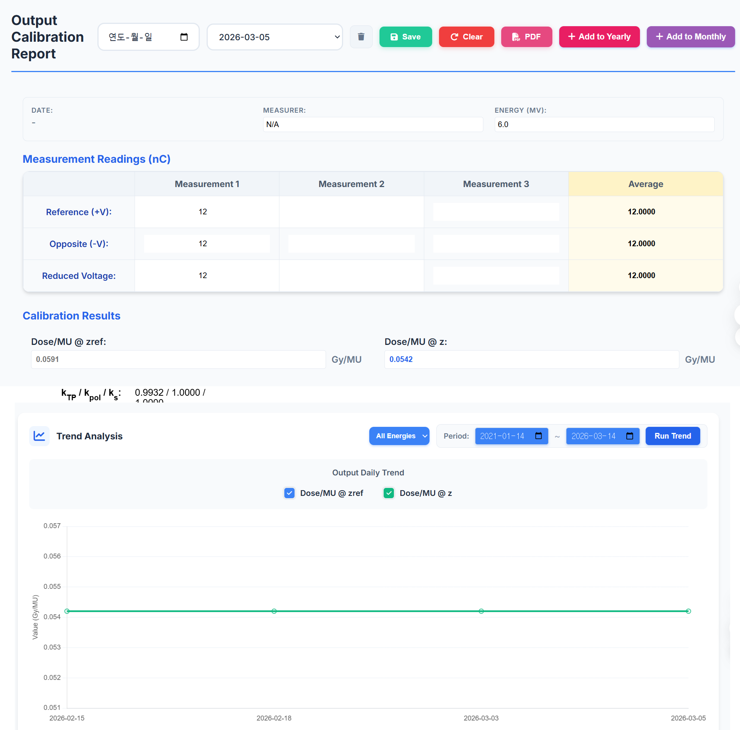Open calendar for period end date 2026-03-14

(x=629, y=436)
